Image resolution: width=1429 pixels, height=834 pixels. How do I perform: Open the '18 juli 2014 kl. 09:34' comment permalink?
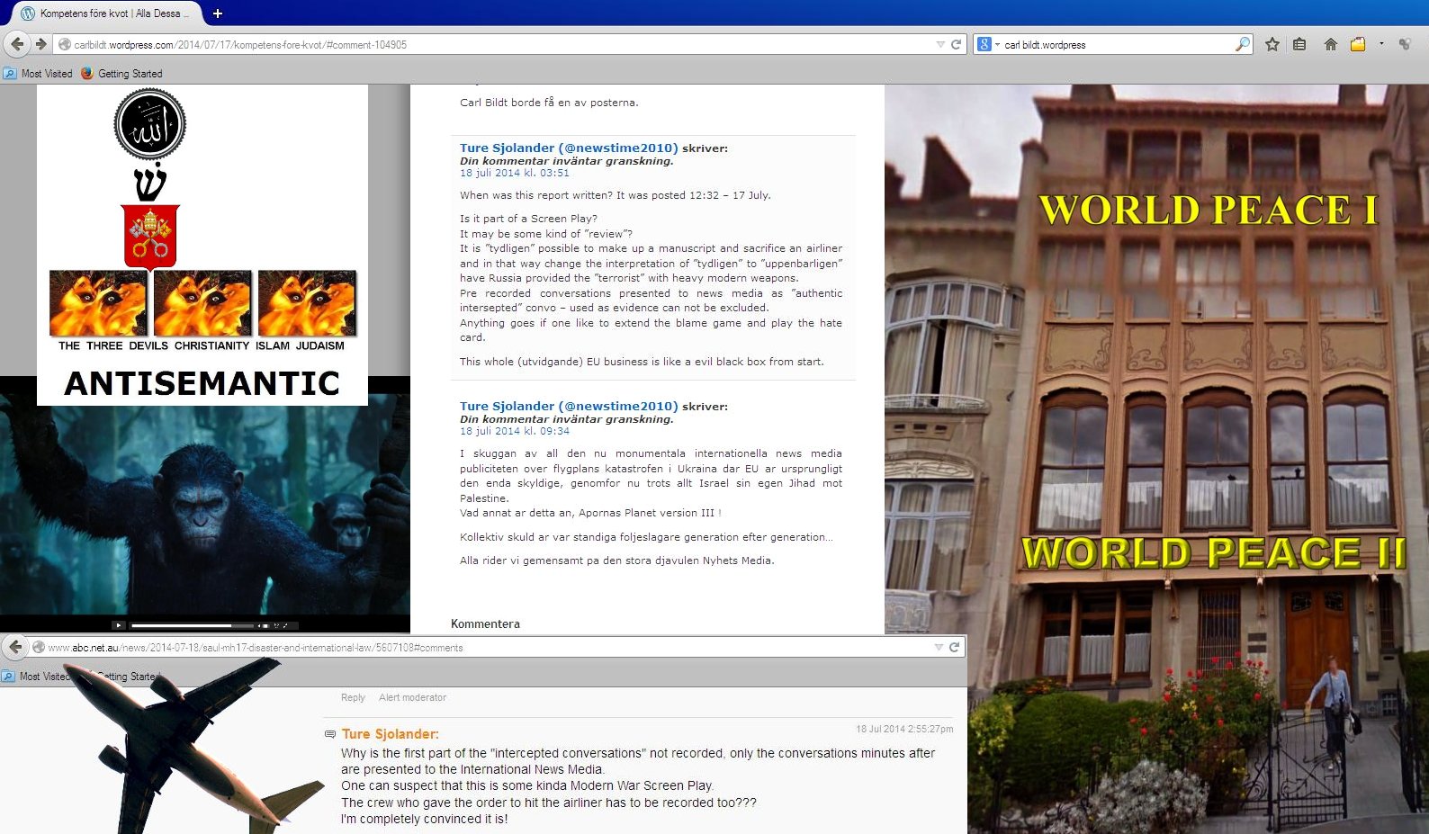coord(515,431)
